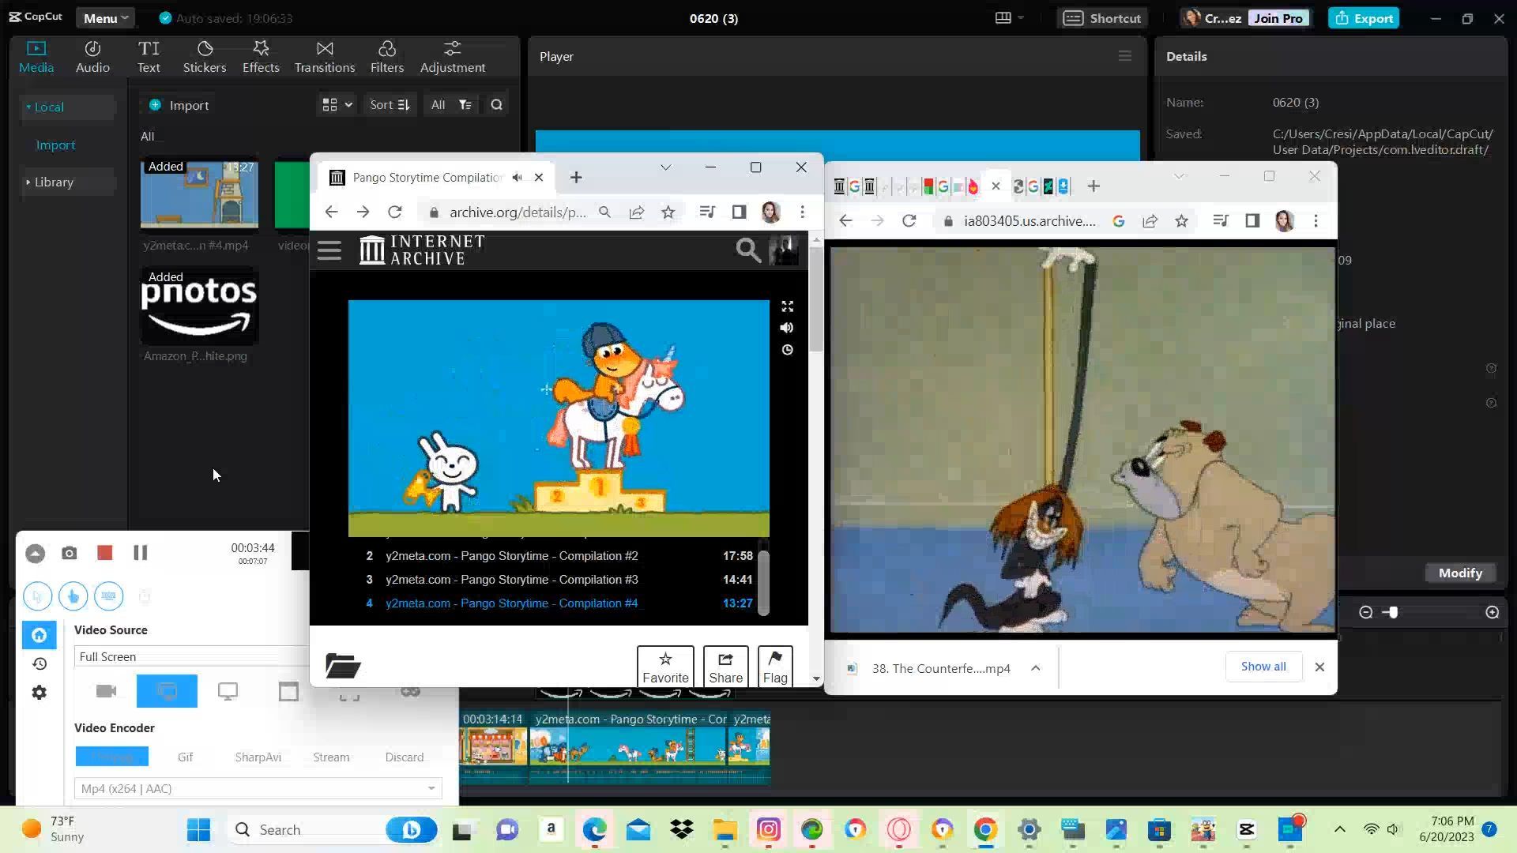This screenshot has height=853, width=1517.
Task: Open the Internet Archive hamburger menu
Action: pyautogui.click(x=329, y=250)
